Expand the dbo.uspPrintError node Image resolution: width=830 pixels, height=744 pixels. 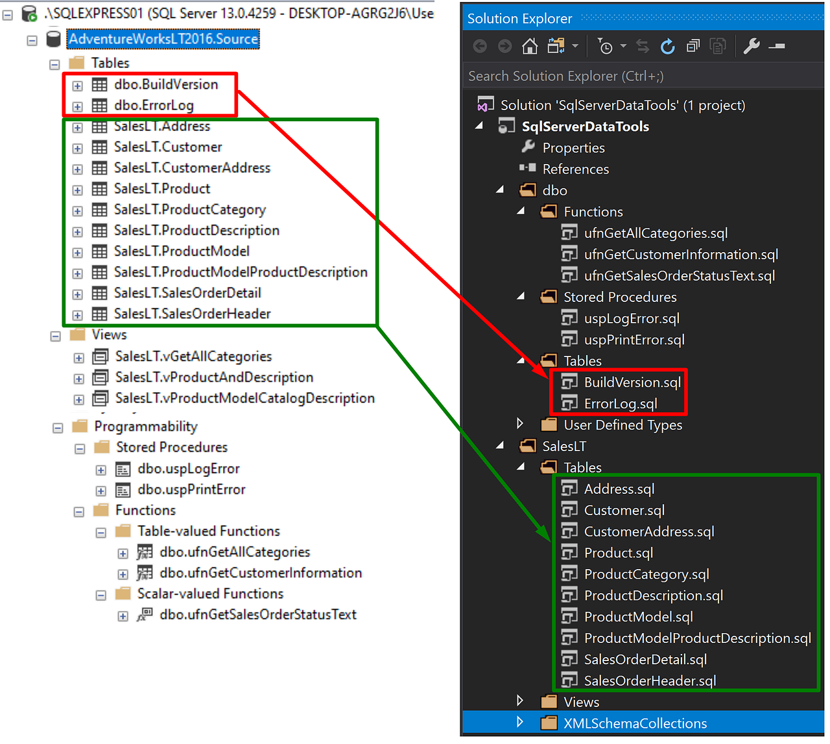click(x=101, y=491)
